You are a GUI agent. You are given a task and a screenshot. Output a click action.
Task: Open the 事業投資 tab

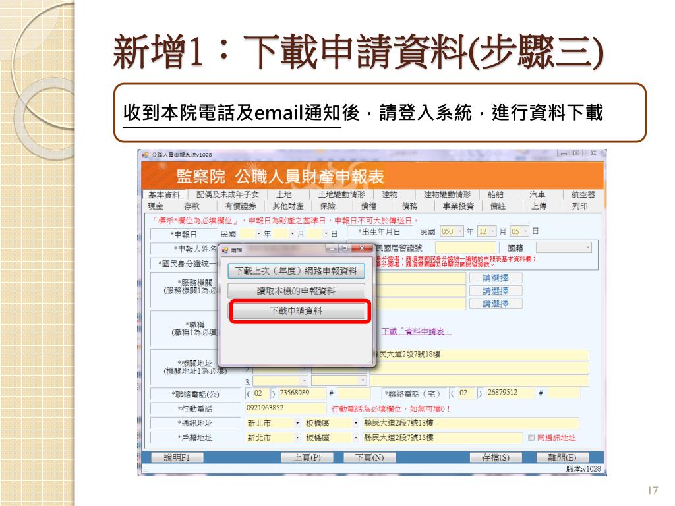[x=459, y=206]
